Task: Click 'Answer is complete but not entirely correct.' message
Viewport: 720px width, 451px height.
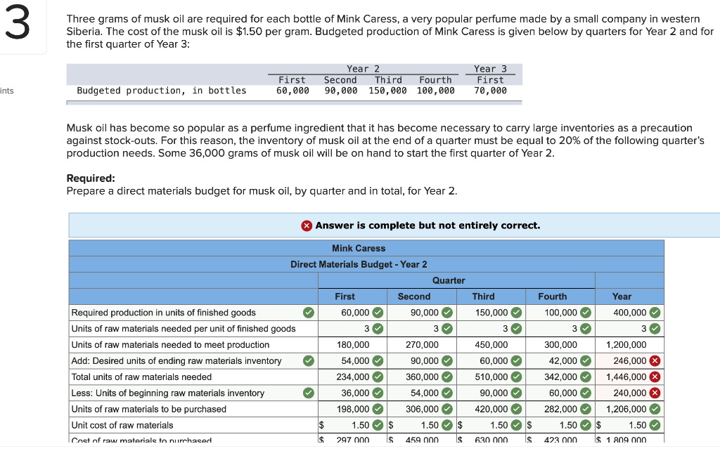Action: [x=427, y=225]
